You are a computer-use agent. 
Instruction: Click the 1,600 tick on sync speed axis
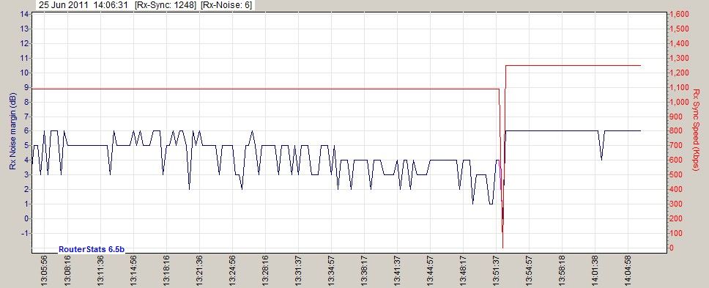click(x=680, y=14)
